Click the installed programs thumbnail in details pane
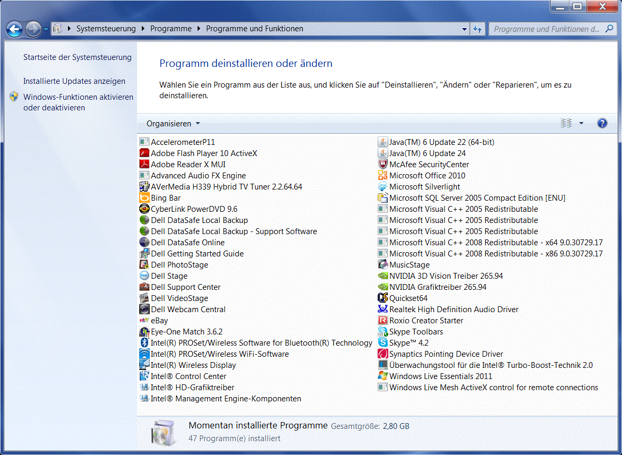622x455 pixels. (164, 432)
